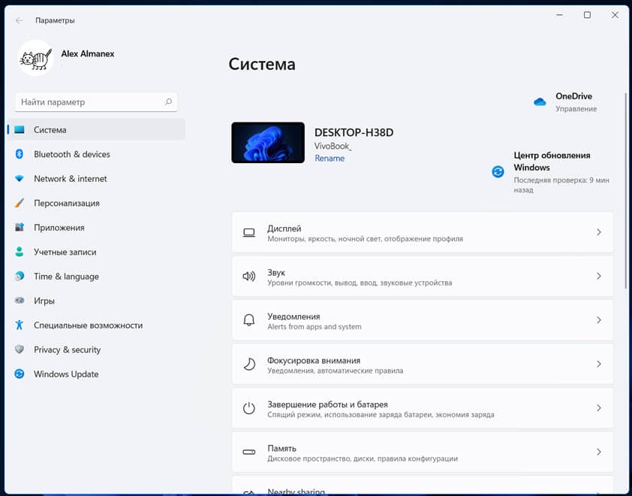Screen dimensions: 632x496
Task: Click the vertical scrollbar of settings list
Action: [x=625, y=190]
